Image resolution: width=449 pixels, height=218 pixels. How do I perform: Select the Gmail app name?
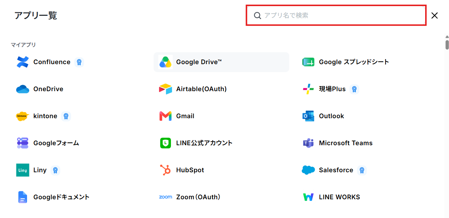[x=185, y=116]
